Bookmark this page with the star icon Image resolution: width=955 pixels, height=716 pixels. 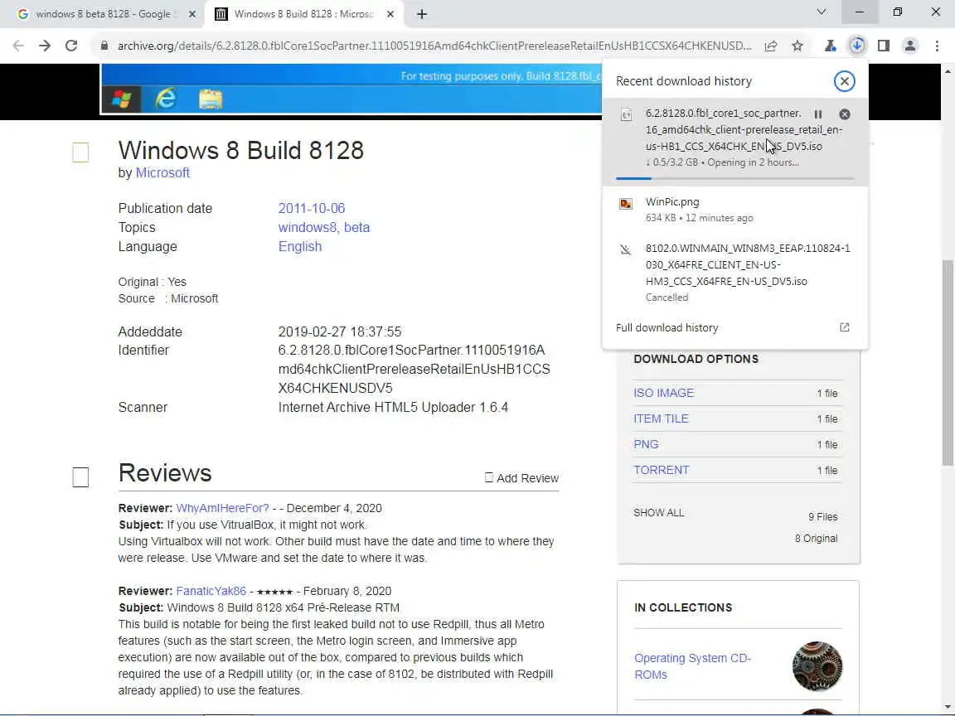(x=797, y=46)
